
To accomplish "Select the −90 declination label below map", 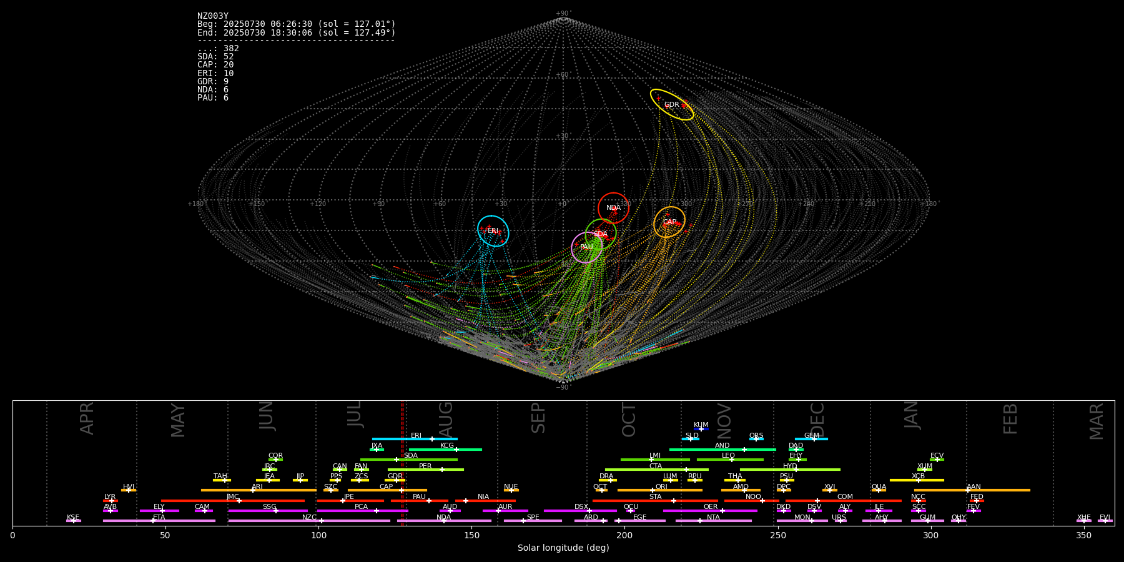I will coord(563,387).
